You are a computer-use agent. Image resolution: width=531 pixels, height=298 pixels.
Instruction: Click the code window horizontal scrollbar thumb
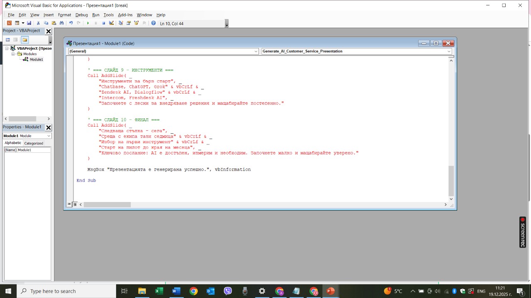point(107,204)
